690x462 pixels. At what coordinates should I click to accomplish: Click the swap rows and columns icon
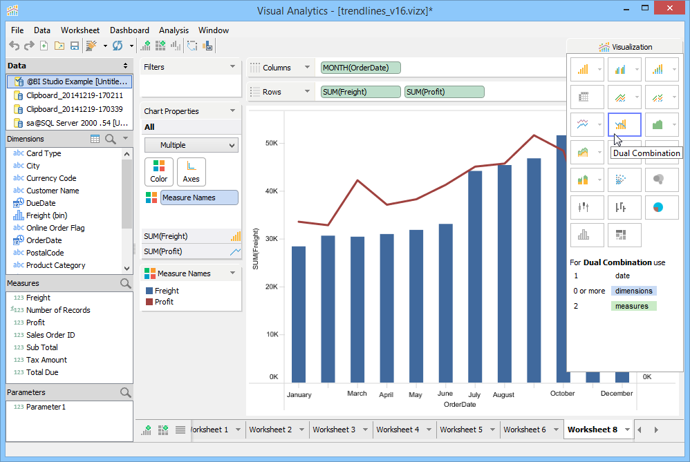pyautogui.click(x=192, y=46)
